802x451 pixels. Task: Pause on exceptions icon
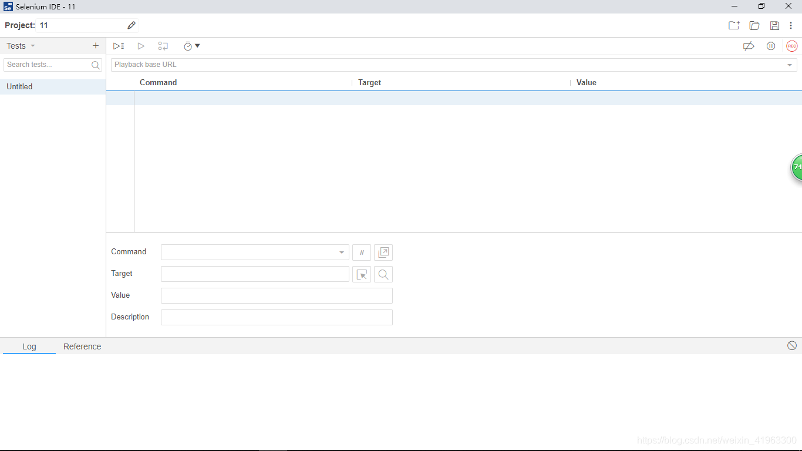pyautogui.click(x=771, y=46)
